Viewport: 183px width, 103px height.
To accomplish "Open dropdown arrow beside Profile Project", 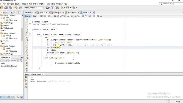I will tap(76, 8).
